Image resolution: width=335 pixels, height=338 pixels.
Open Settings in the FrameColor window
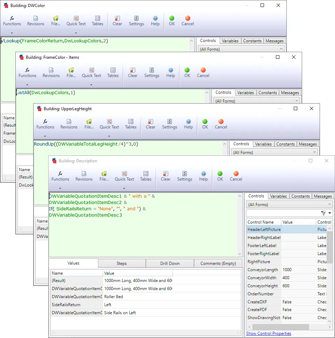(152, 72)
